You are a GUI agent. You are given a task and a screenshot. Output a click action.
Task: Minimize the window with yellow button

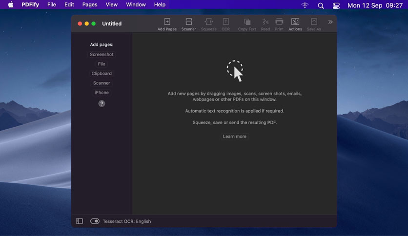click(87, 24)
